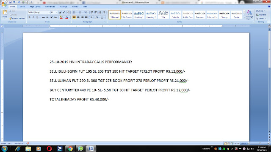
Task: Open Word Help icon
Action: (x=269, y=7)
